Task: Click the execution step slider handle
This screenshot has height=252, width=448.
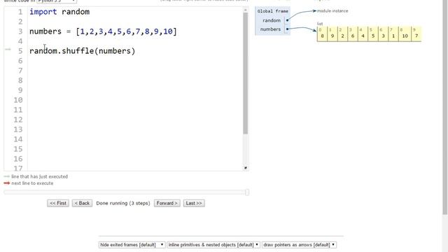Action: click(247, 192)
